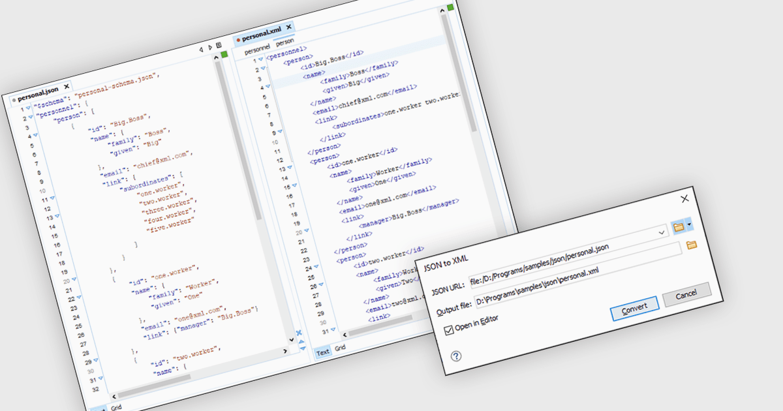Collapse JSON fold marker on line 1
Screen dimensions: 783x411
pyautogui.click(x=28, y=108)
